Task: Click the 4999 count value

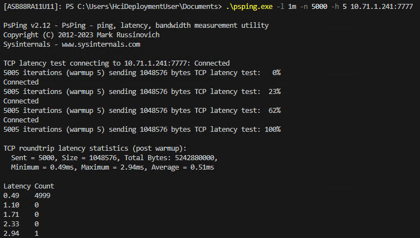Action: coord(42,196)
